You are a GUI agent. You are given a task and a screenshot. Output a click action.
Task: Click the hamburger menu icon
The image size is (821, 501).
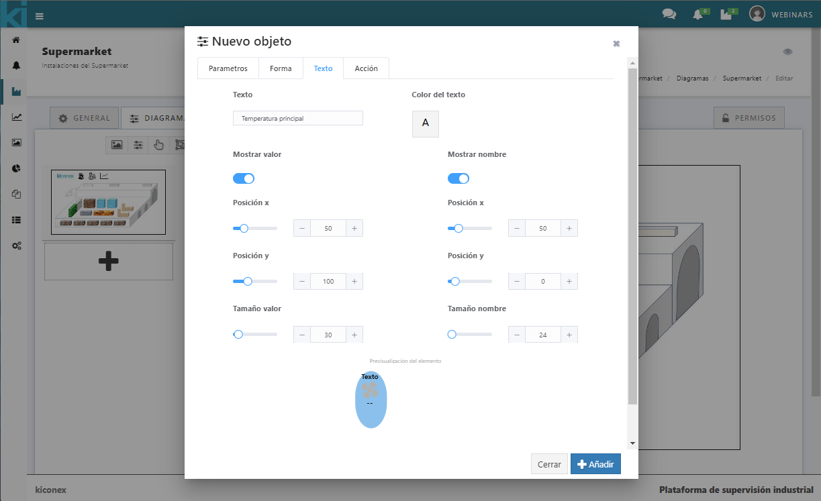tap(40, 16)
